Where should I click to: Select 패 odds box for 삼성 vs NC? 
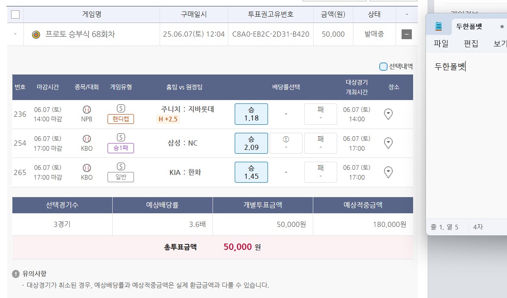(321, 143)
